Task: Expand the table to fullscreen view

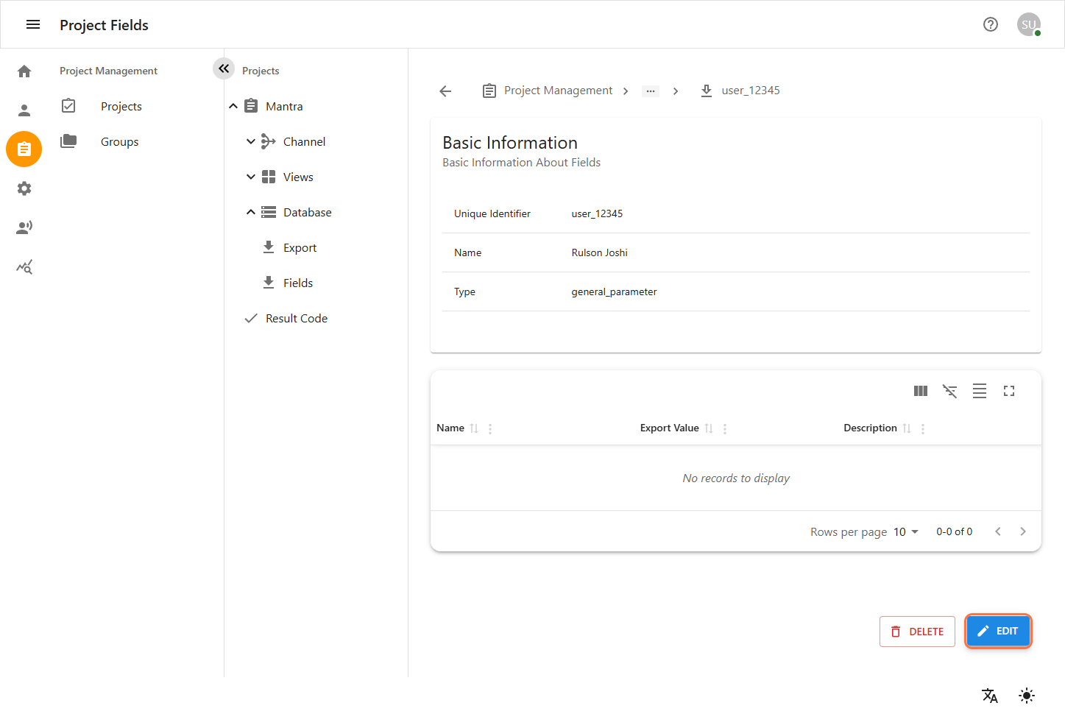Action: coord(1008,391)
